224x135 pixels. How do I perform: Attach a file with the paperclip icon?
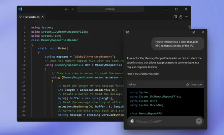[x=132, y=121]
